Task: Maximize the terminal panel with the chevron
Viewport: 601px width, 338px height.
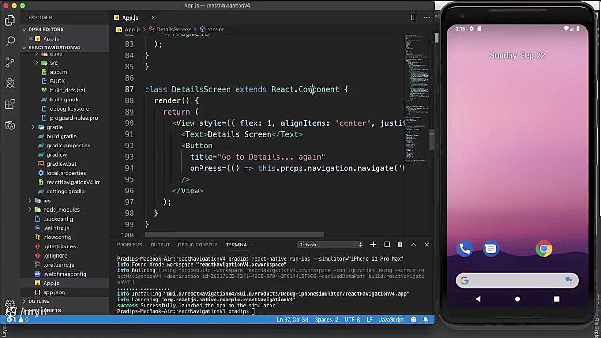Action: (x=413, y=244)
